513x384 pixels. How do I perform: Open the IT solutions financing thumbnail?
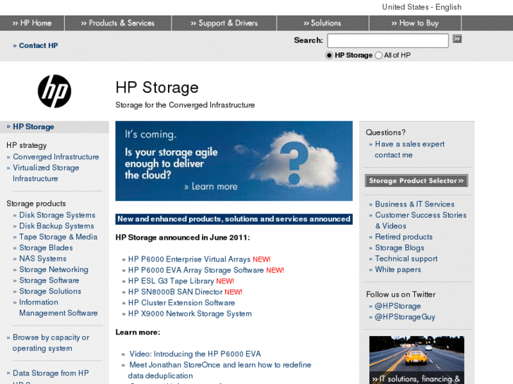416,360
